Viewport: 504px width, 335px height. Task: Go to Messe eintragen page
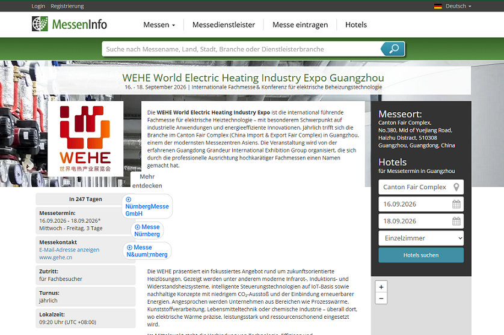click(x=300, y=25)
